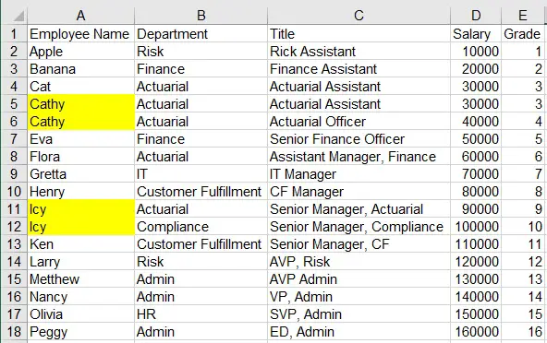Select the yellow Icy cell in row 12
Screen dimensions: 547x343
(x=81, y=227)
